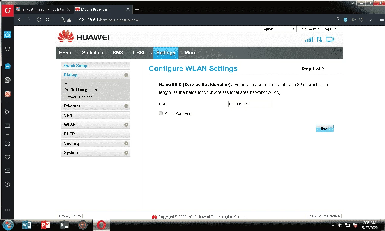The width and height of the screenshot is (385, 231).
Task: Open the English language dropdown
Action: click(x=278, y=29)
